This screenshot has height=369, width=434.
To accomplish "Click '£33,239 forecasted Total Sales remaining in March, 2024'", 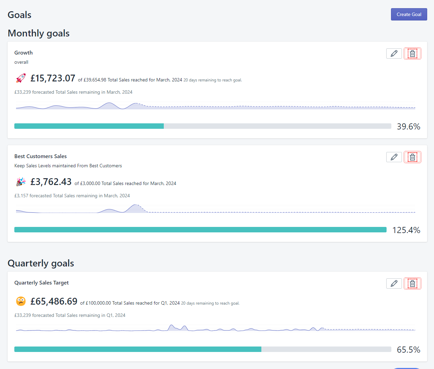I will (73, 92).
